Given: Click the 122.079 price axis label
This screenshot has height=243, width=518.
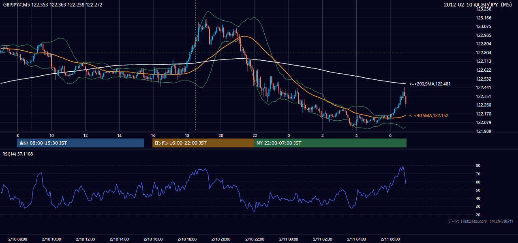Looking at the screenshot, I should [484, 122].
